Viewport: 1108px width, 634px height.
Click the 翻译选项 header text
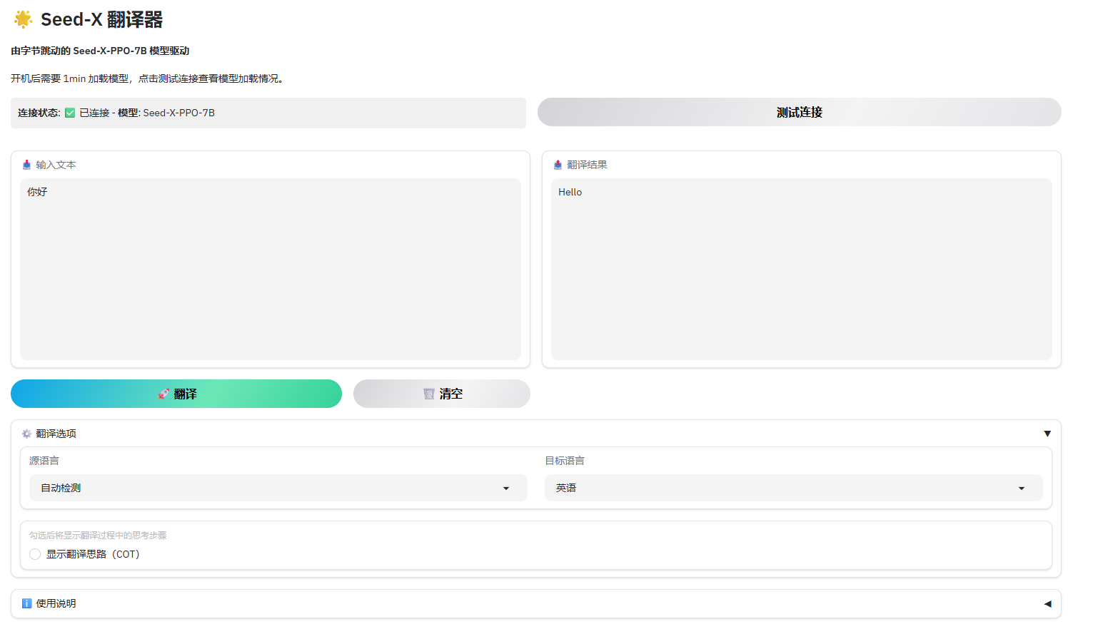tap(56, 434)
